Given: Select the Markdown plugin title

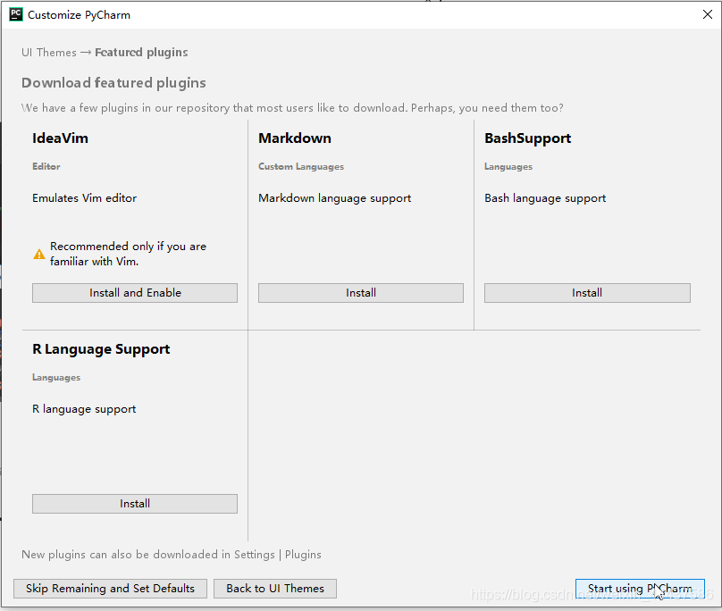Looking at the screenshot, I should click(295, 138).
